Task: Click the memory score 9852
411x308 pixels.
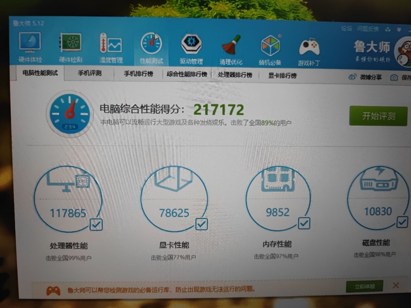Action: tap(278, 212)
